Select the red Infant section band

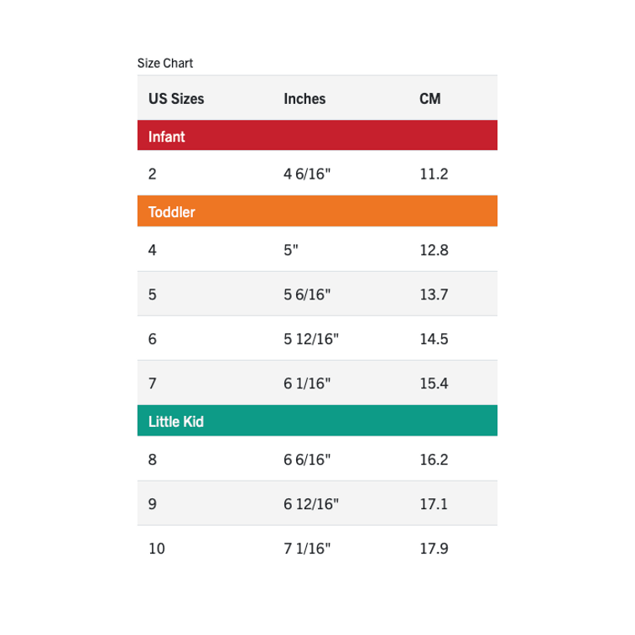pos(317,136)
